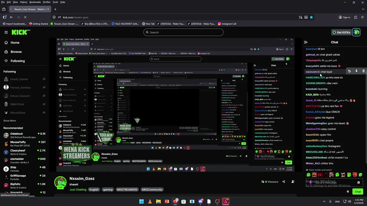This screenshot has width=367, height=206.
Task: Expand Show More under Following
Action: point(9,121)
